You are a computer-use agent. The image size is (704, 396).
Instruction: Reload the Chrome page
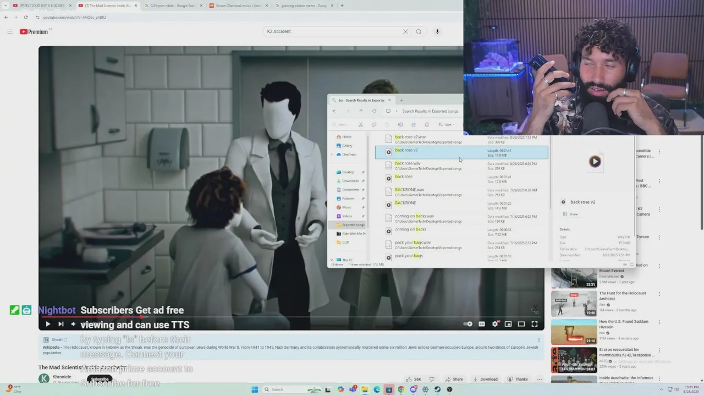[x=25, y=17]
